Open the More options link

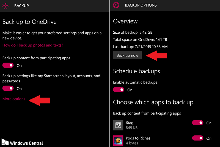pyautogui.click(x=14, y=99)
